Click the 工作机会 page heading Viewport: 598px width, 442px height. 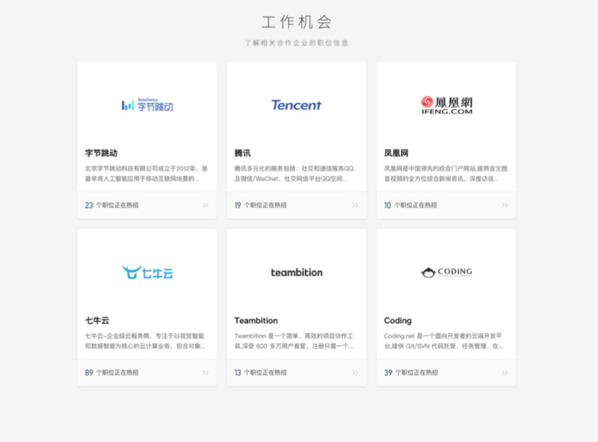(x=297, y=22)
